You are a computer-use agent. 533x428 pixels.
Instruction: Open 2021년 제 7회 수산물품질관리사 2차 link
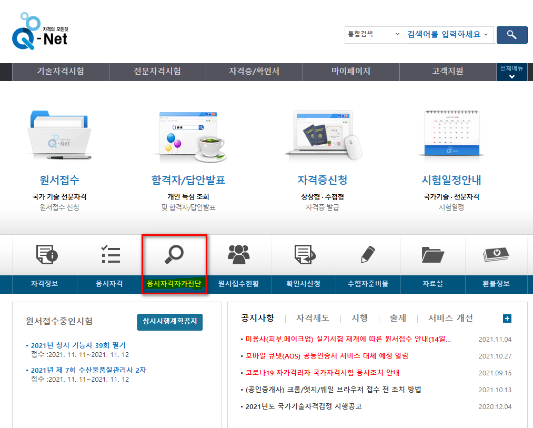(88, 370)
